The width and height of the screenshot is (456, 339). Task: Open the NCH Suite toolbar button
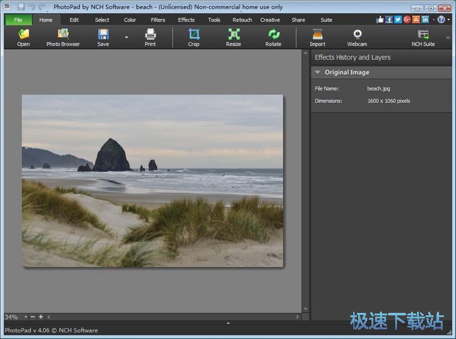[423, 36]
